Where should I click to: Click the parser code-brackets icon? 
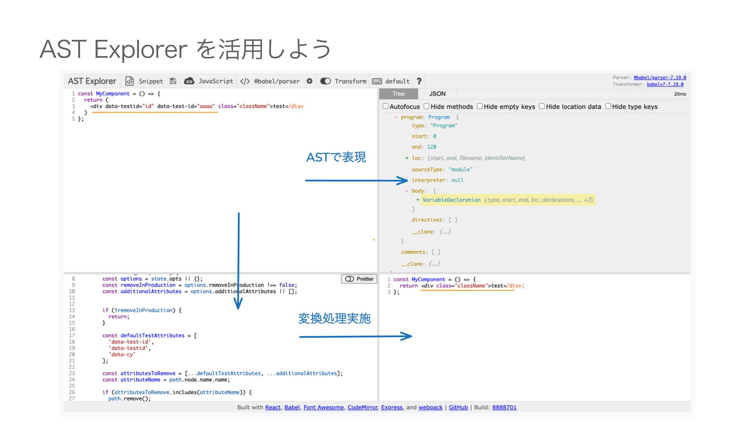245,81
